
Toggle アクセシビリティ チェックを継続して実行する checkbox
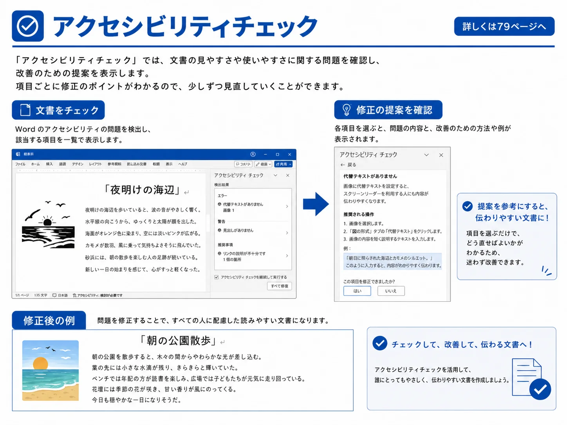tap(217, 277)
